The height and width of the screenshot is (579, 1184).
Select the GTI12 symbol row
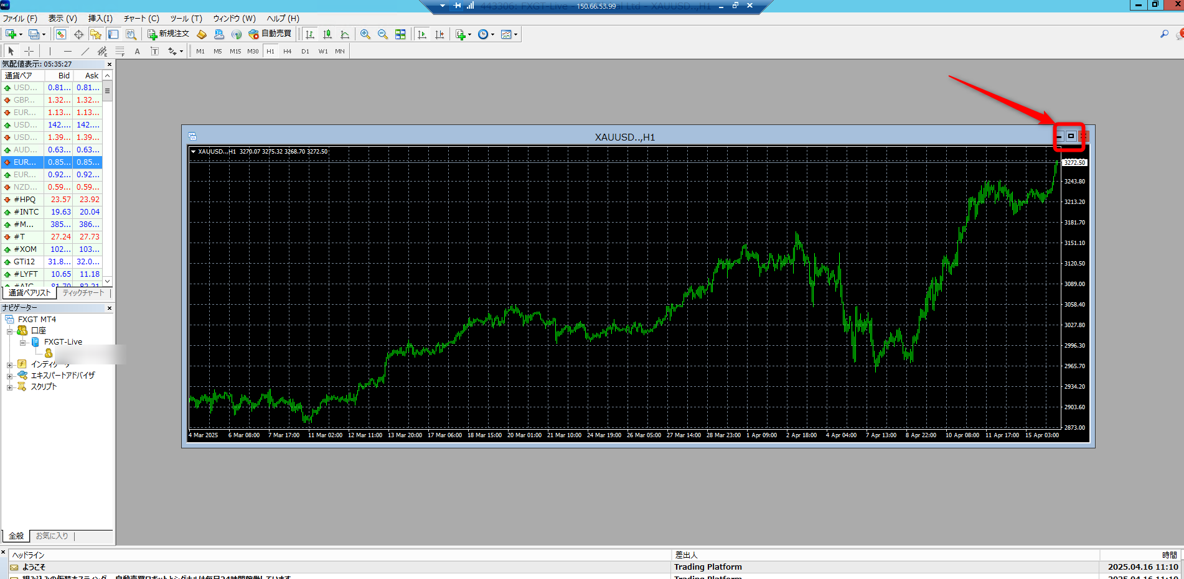[52, 262]
